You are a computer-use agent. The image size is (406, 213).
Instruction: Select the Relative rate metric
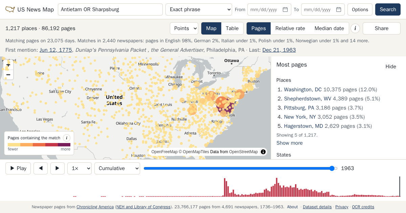pos(290,28)
